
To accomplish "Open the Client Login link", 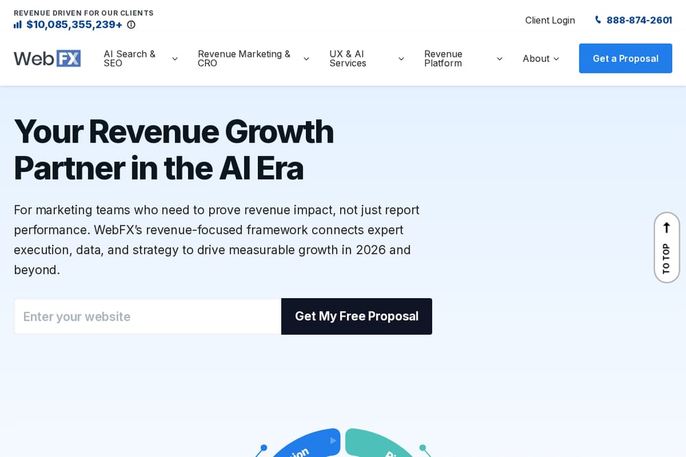I will pyautogui.click(x=550, y=20).
